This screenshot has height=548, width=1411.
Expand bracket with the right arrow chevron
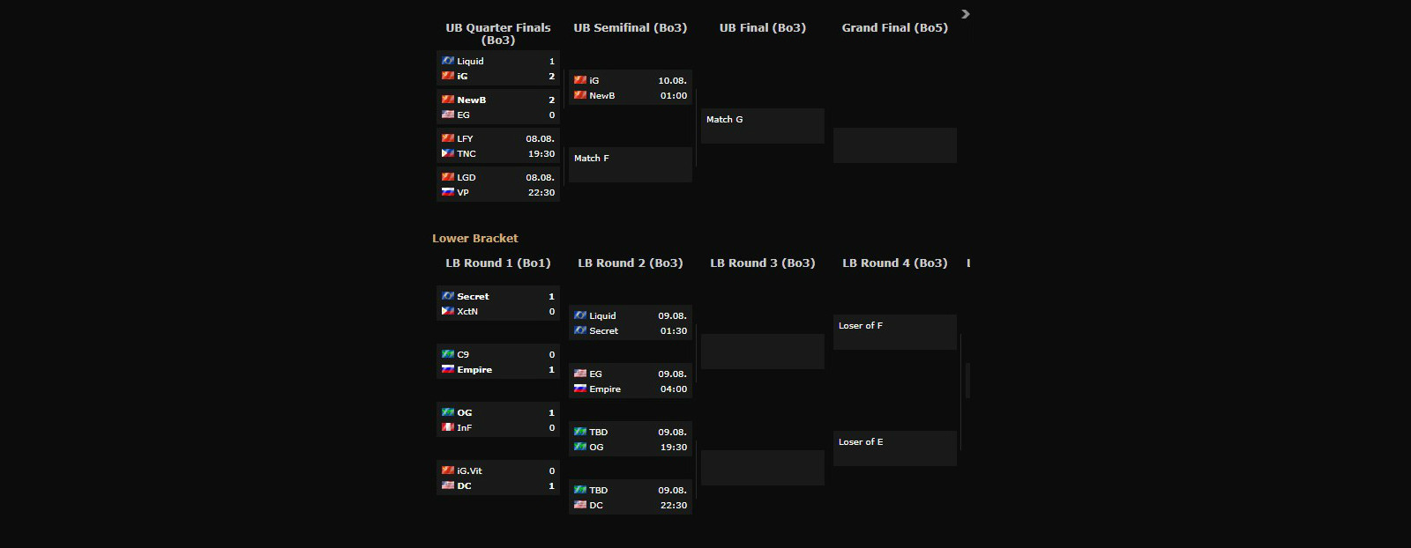(966, 14)
